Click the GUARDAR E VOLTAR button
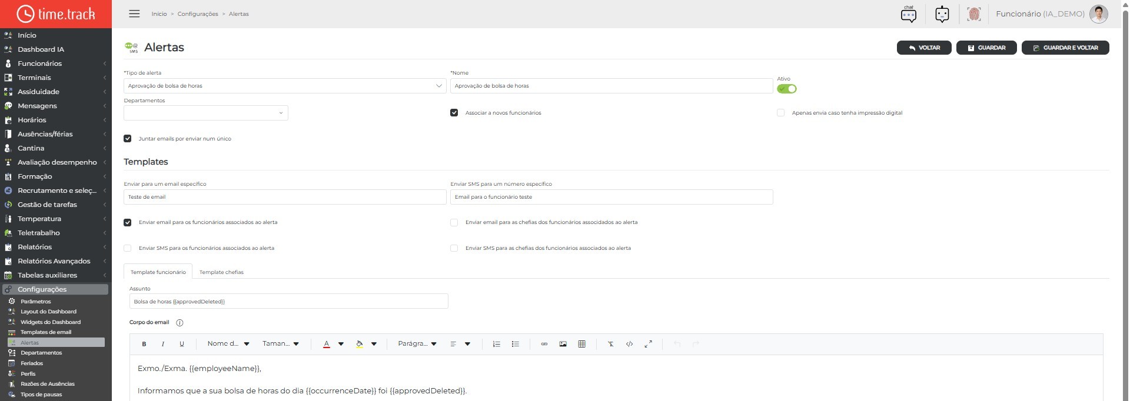1130x401 pixels. (1065, 48)
